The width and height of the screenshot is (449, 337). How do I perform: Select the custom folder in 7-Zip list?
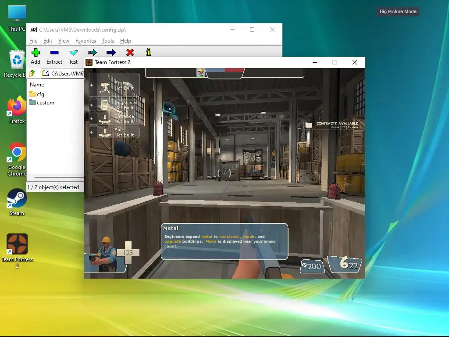(x=42, y=102)
